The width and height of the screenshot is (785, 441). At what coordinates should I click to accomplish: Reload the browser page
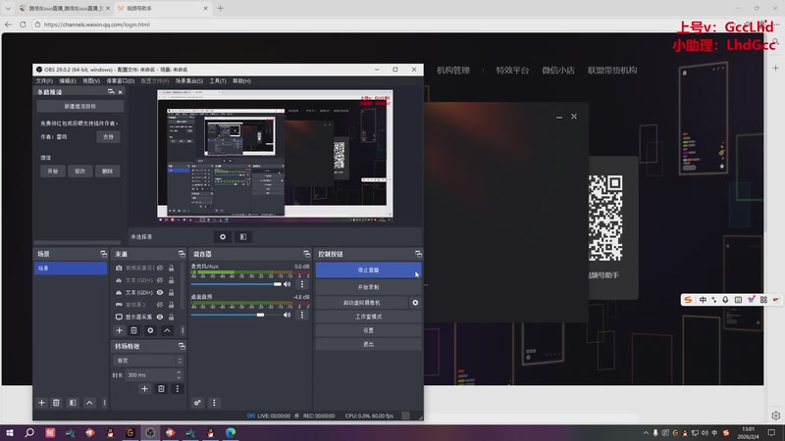23,24
